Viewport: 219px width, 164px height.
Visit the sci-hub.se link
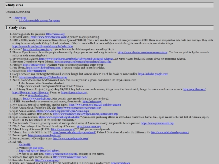[29, 151]
